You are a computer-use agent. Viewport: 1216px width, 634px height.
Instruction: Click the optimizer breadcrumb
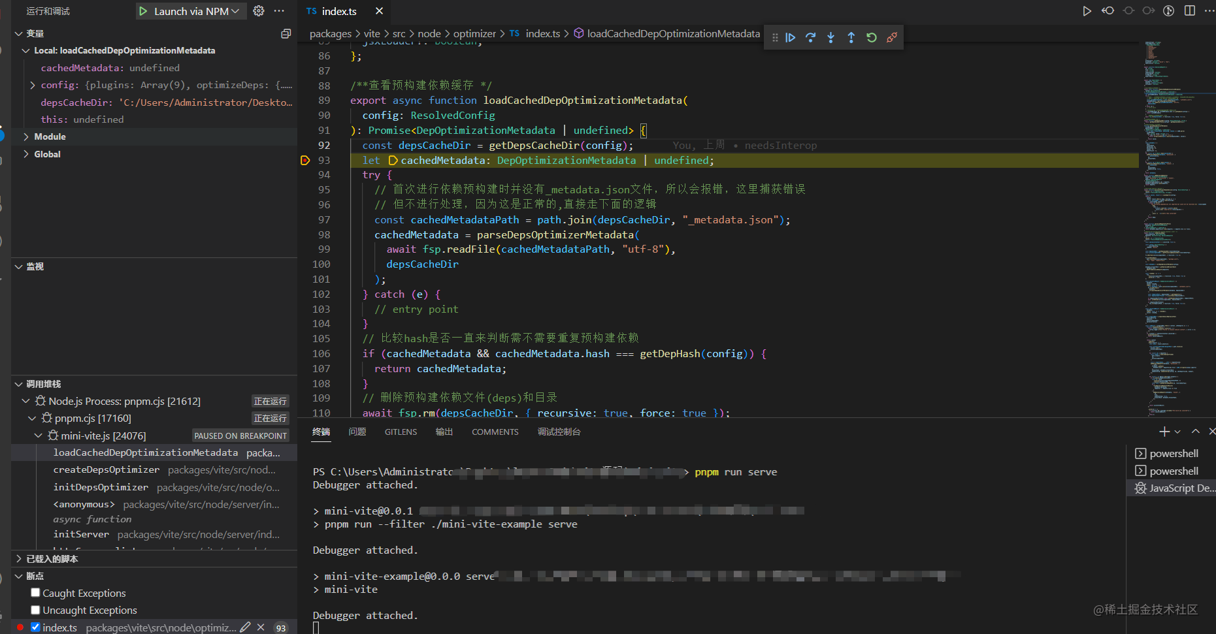(x=474, y=33)
